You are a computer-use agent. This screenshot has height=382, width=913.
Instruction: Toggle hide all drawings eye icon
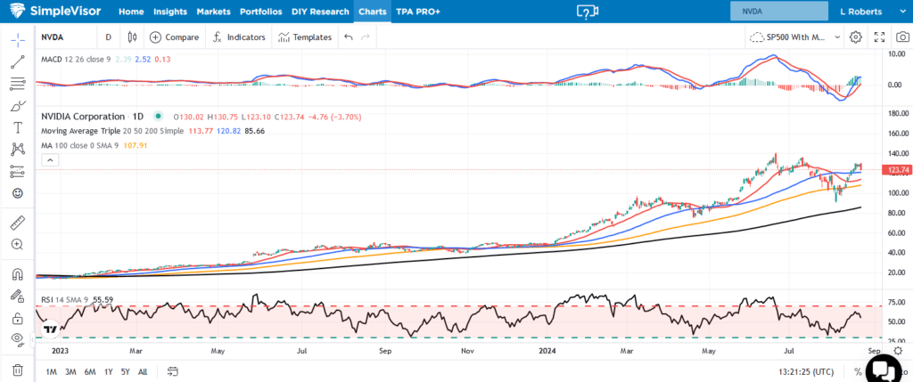(x=17, y=339)
